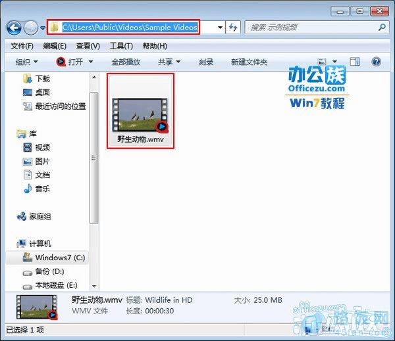
Task: Select the 本地磁盘 (E:) drive
Action: coord(57,285)
